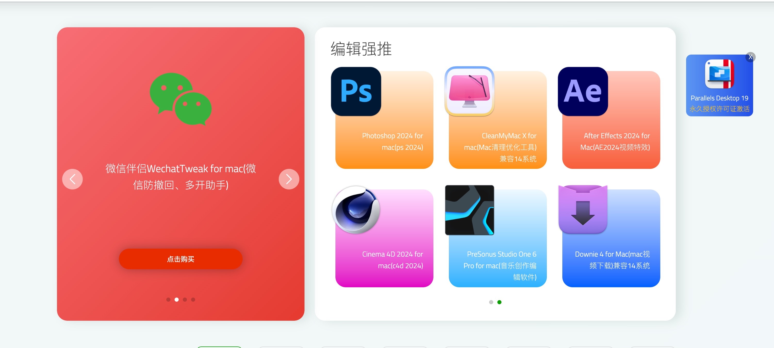Select the first banner carousel dot
The image size is (774, 348).
point(168,299)
